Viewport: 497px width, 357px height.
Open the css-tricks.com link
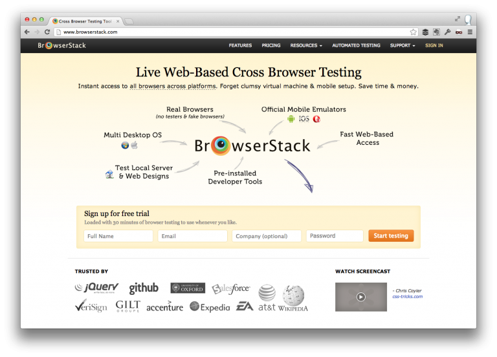[407, 296]
